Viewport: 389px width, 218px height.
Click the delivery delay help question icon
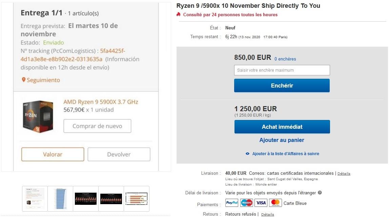[x=320, y=193]
